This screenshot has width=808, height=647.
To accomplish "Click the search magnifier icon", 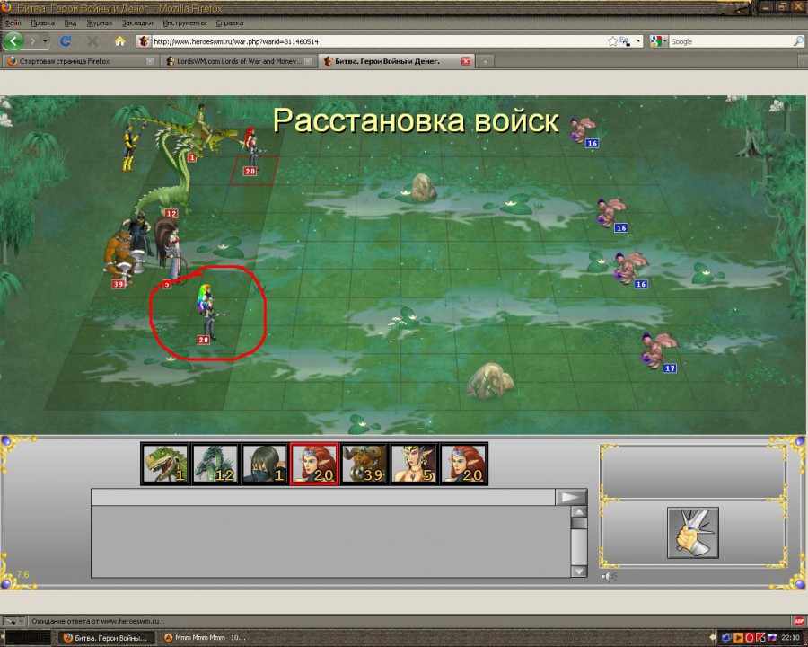I will 798,41.
